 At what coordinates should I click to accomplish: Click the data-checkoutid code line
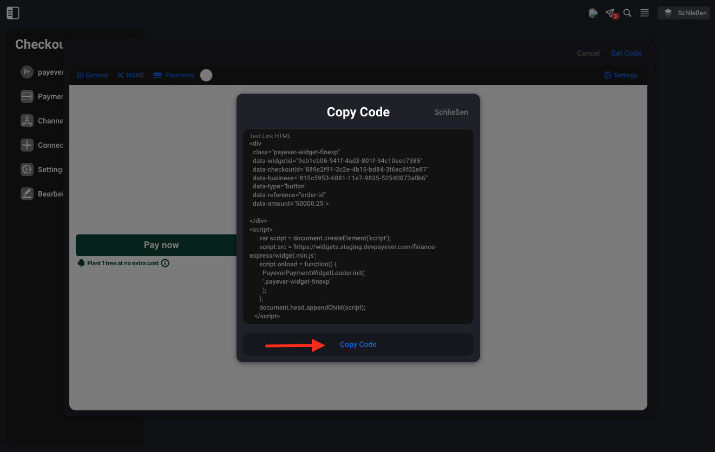pos(340,169)
